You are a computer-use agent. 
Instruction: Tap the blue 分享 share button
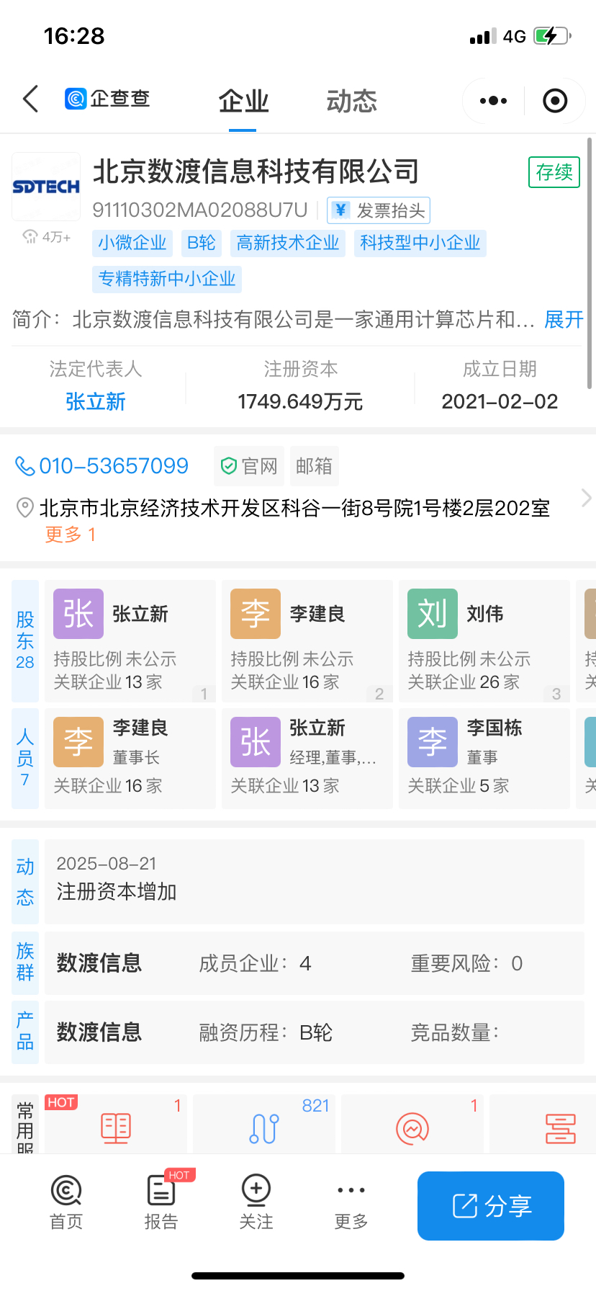pyautogui.click(x=491, y=1206)
